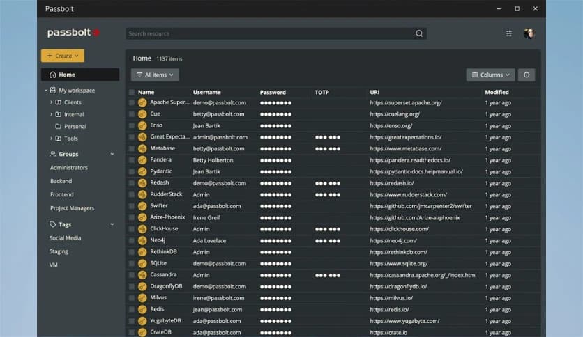Select the Project Managers group

[72, 208]
